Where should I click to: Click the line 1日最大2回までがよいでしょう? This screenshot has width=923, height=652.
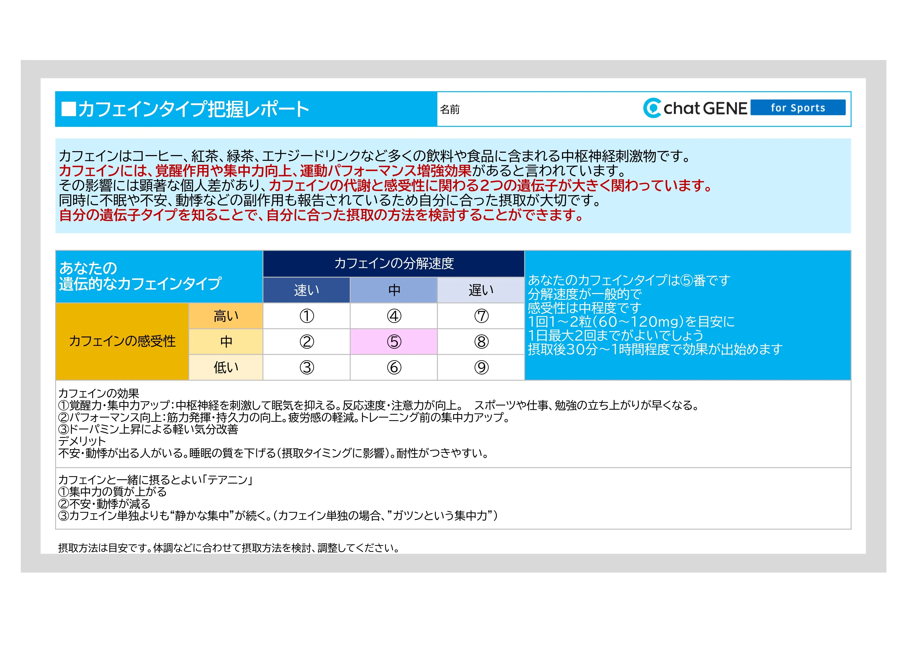point(616,335)
